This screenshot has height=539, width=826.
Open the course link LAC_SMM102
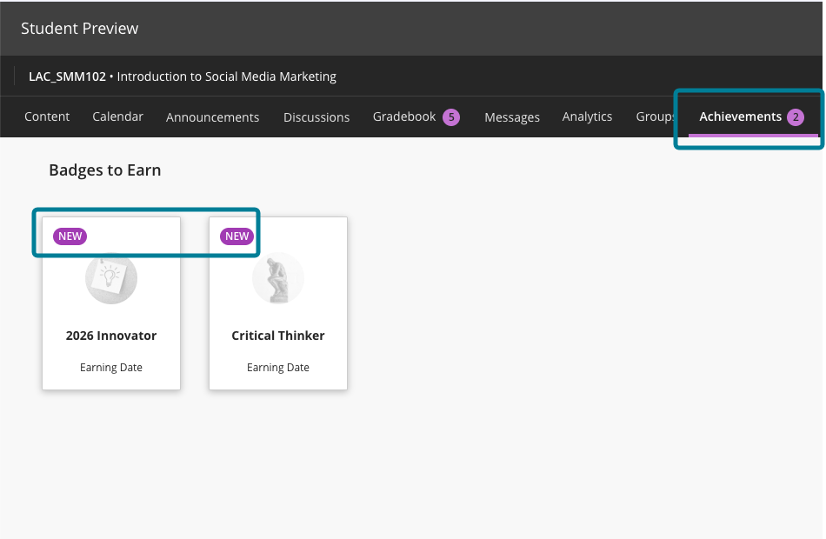click(x=66, y=77)
